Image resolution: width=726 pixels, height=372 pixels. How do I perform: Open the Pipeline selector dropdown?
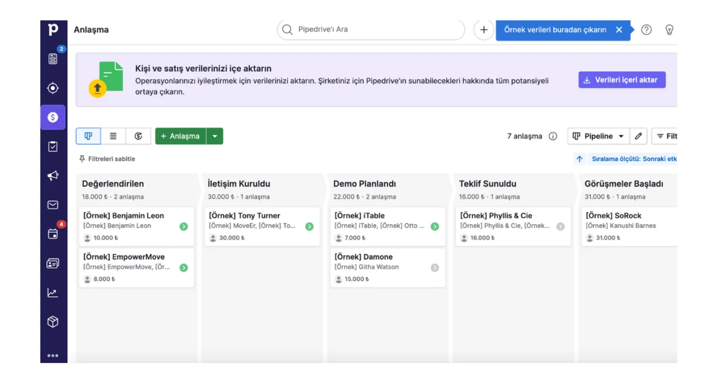[598, 136]
